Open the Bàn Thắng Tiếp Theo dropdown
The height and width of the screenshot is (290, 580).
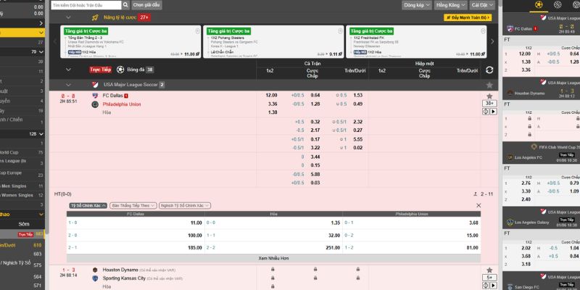(x=133, y=205)
